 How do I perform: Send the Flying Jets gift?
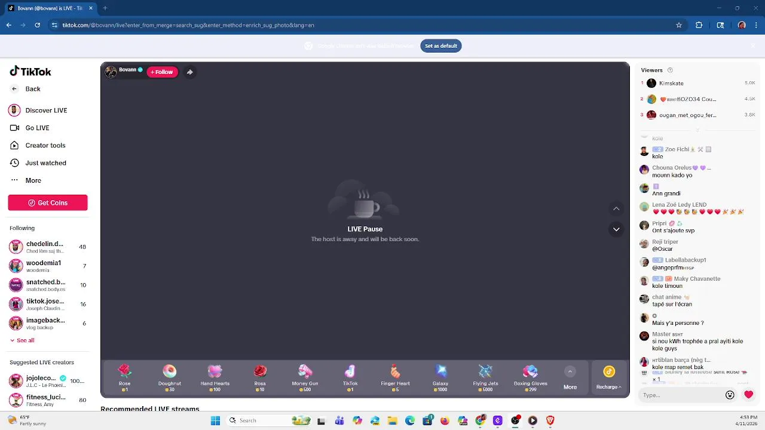point(485,377)
